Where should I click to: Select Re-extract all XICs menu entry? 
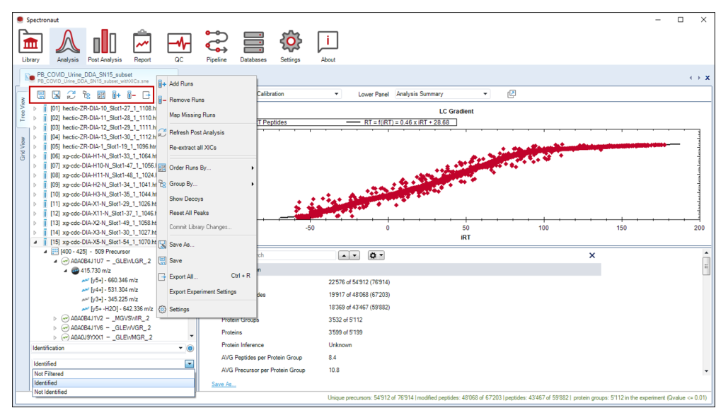click(x=207, y=148)
